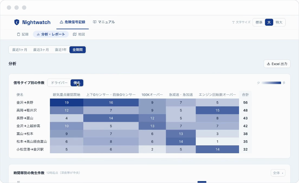Click the 便名 column header
Screen dimensions: 299x183
(x=20, y=94)
